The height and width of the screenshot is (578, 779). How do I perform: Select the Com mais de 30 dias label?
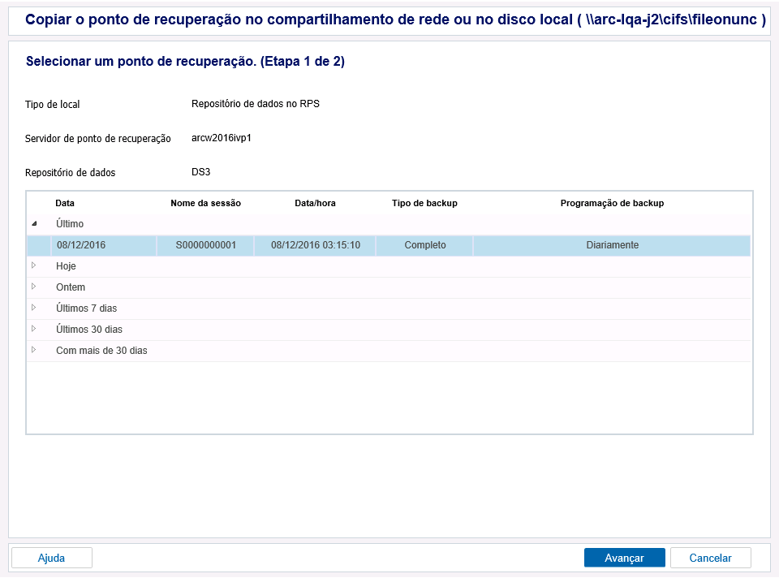point(101,351)
